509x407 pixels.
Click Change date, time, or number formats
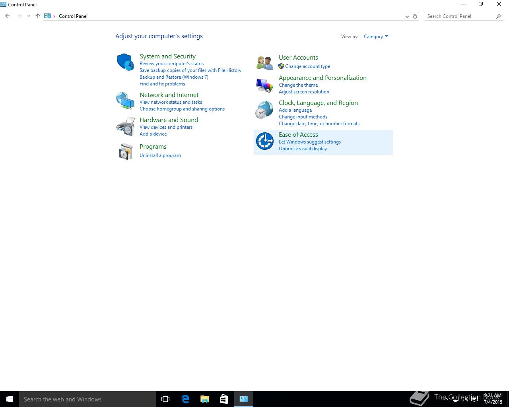click(x=319, y=124)
